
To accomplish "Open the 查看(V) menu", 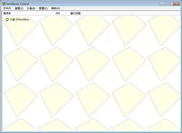I will [x=19, y=8].
